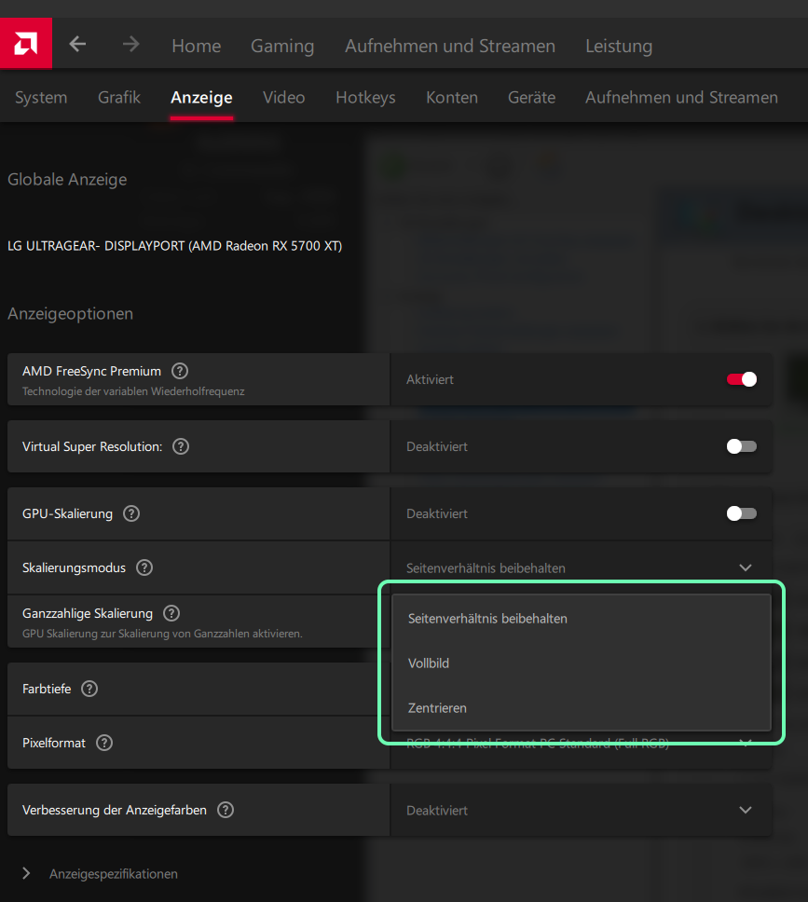
Task: Select Vollbild from the scaling list
Action: [x=427, y=663]
